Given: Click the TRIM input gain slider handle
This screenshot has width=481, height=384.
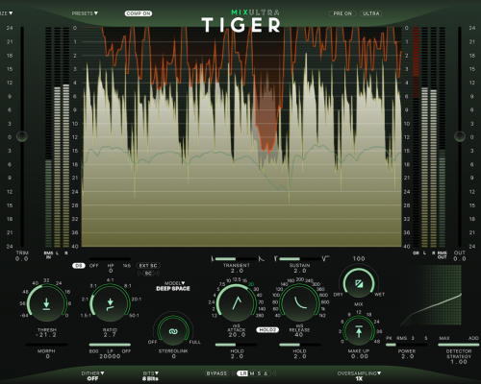Looking at the screenshot, I should [22, 136].
